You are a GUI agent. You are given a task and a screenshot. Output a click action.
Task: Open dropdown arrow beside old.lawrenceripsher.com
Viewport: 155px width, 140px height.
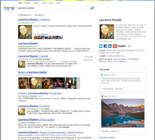[42, 122]
